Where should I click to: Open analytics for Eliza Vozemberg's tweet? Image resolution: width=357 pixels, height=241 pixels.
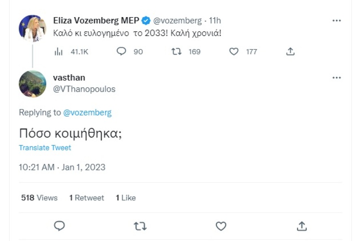pyautogui.click(x=59, y=52)
